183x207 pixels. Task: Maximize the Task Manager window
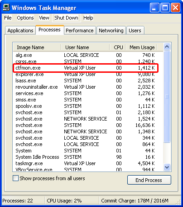(x=165, y=7)
